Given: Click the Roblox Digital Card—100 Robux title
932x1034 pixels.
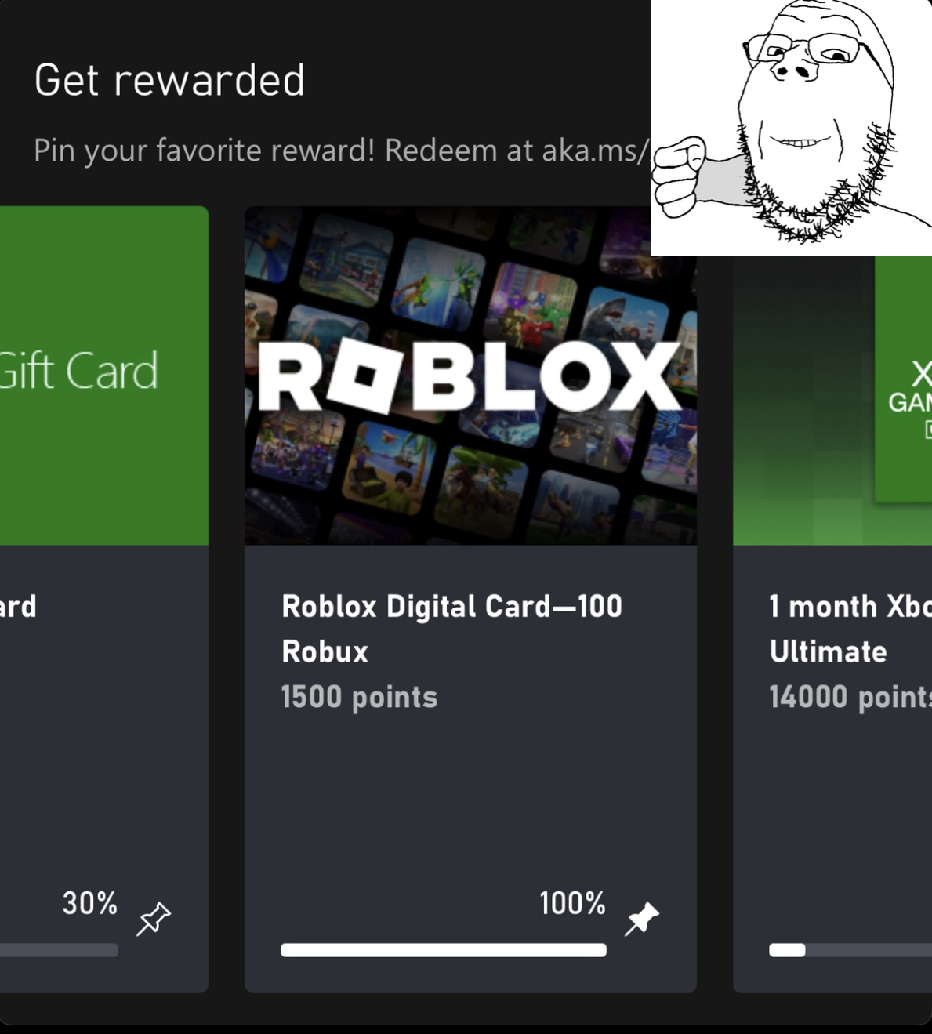Looking at the screenshot, I should (451, 629).
